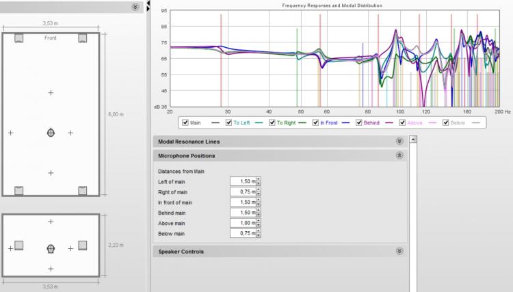Disable the Behind trace checkbox

(360, 123)
